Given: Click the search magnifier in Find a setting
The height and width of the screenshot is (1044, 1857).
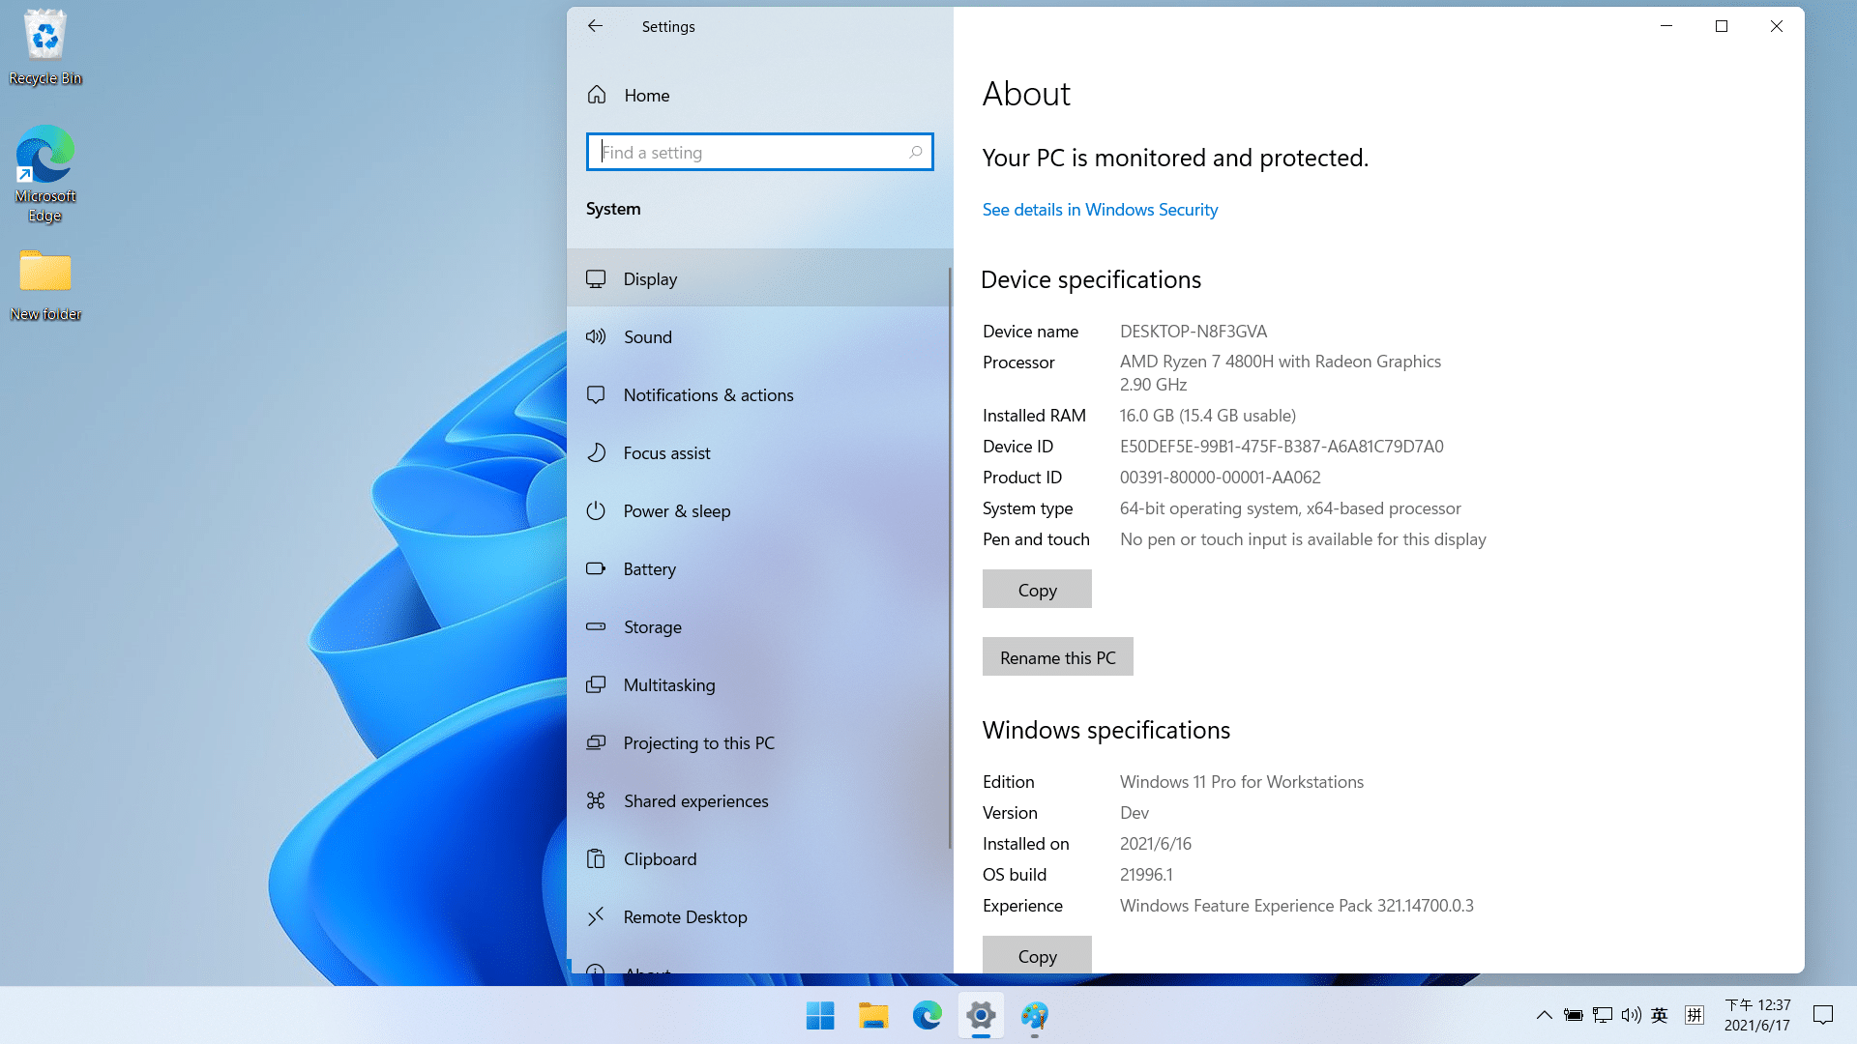Looking at the screenshot, I should tap(915, 152).
